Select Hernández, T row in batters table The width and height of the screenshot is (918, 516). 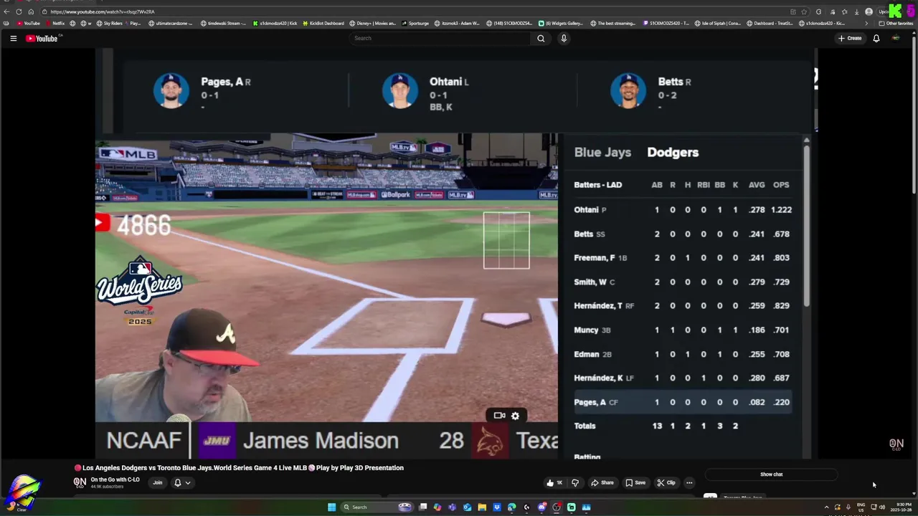[682, 306]
